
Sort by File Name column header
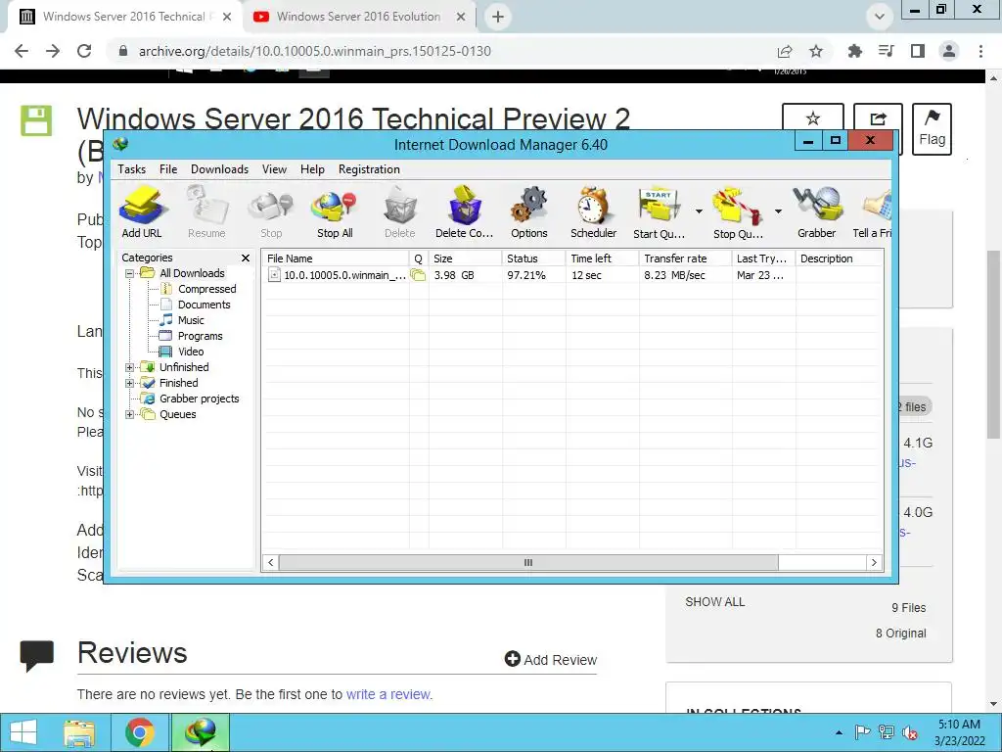[x=336, y=258]
